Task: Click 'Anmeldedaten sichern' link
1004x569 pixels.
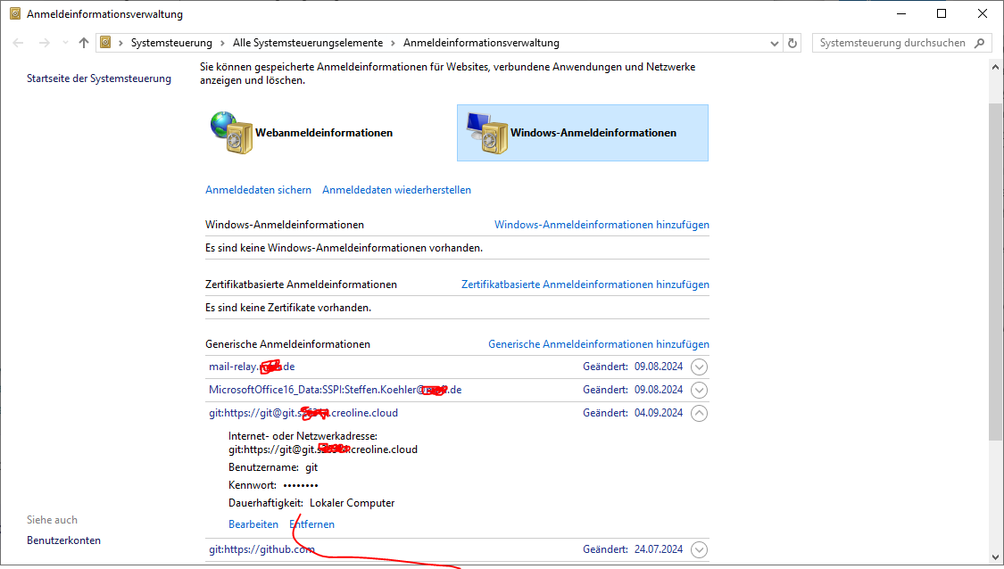Action: tap(258, 190)
